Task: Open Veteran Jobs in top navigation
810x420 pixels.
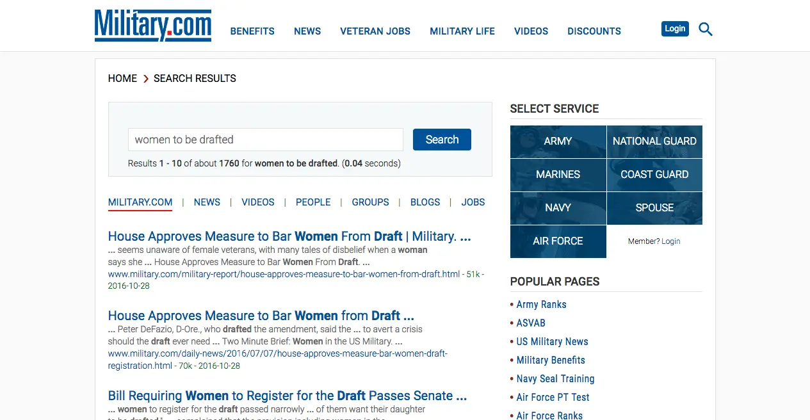Action: (x=375, y=31)
